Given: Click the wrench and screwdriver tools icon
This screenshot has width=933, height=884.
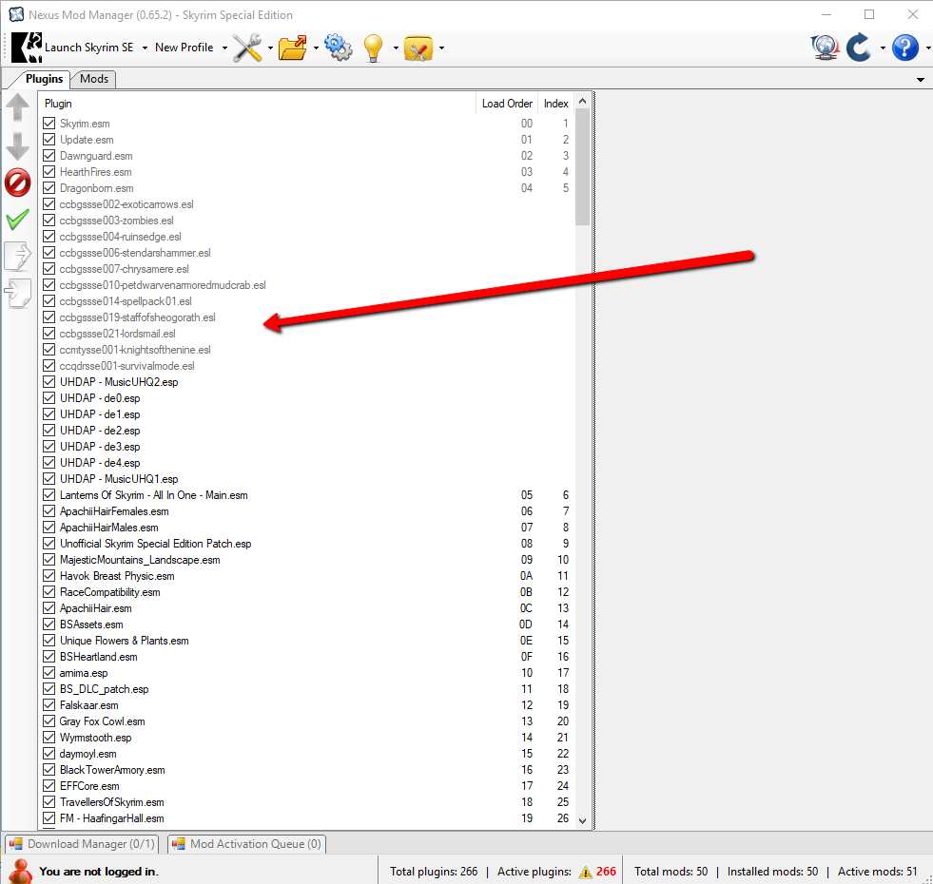Looking at the screenshot, I should coord(247,48).
